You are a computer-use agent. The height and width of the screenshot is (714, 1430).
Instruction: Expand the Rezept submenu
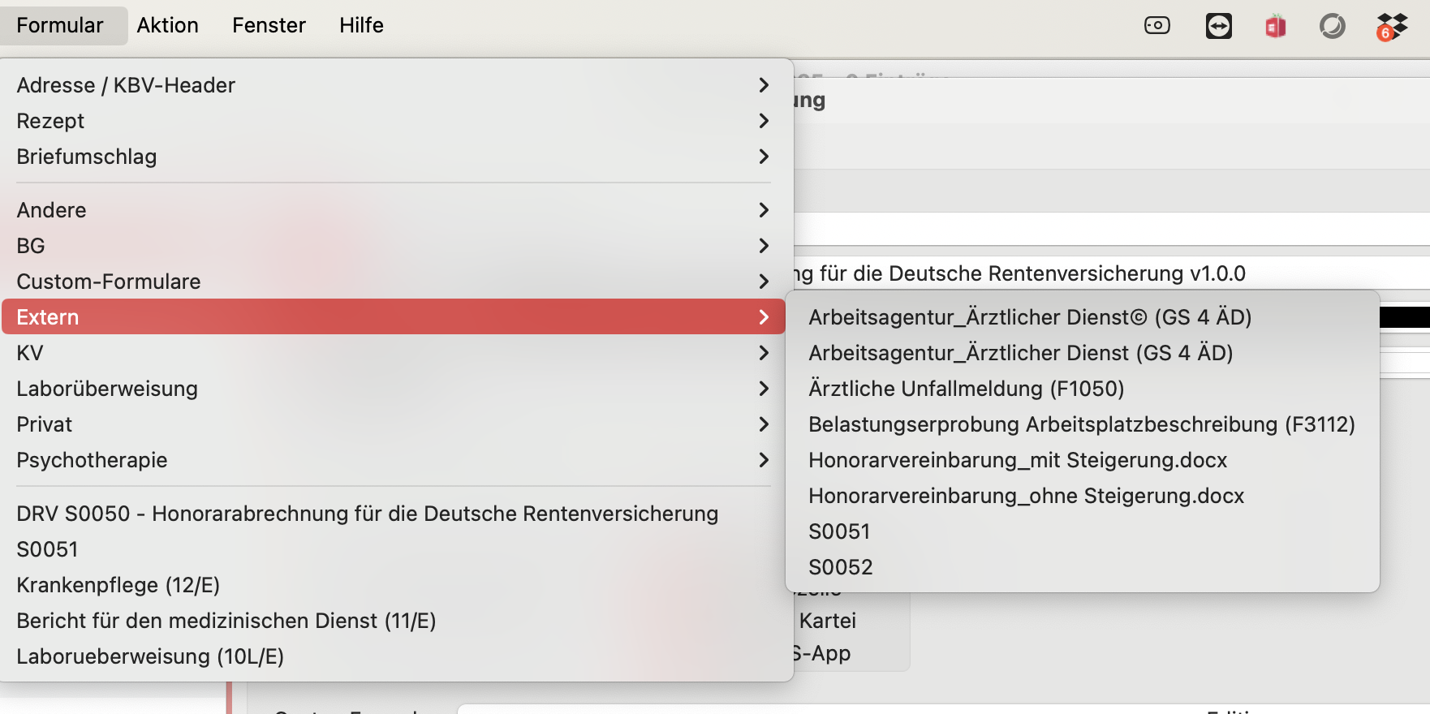394,121
